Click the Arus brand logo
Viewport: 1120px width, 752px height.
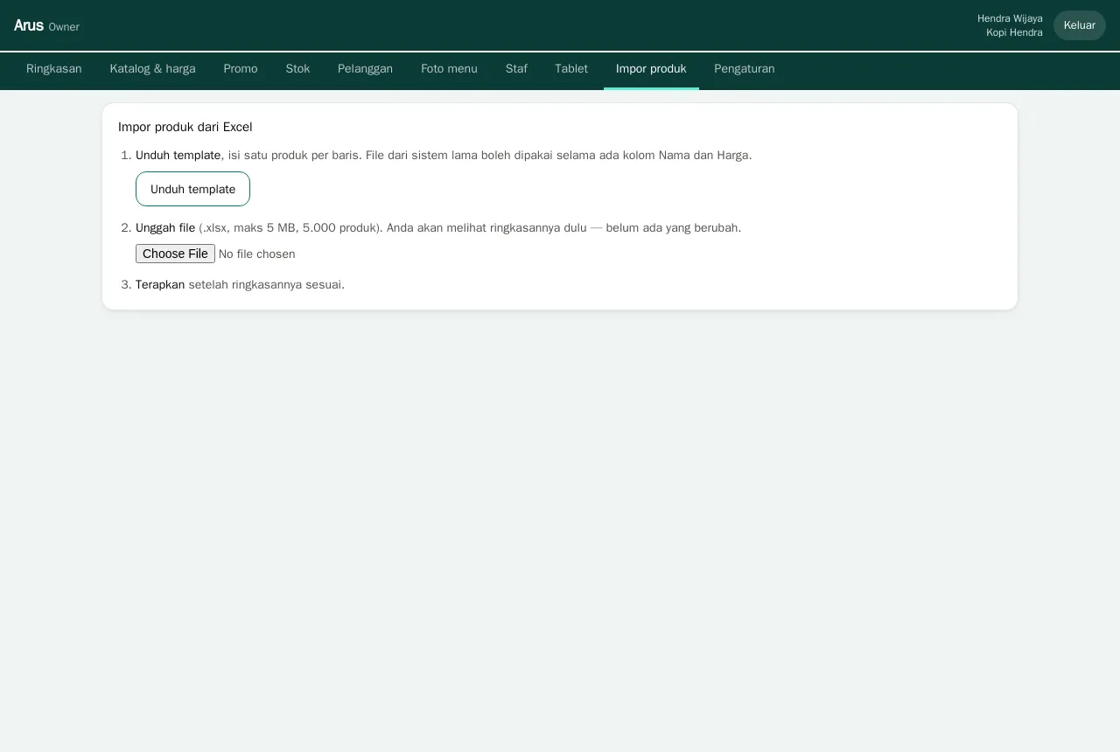click(x=29, y=25)
